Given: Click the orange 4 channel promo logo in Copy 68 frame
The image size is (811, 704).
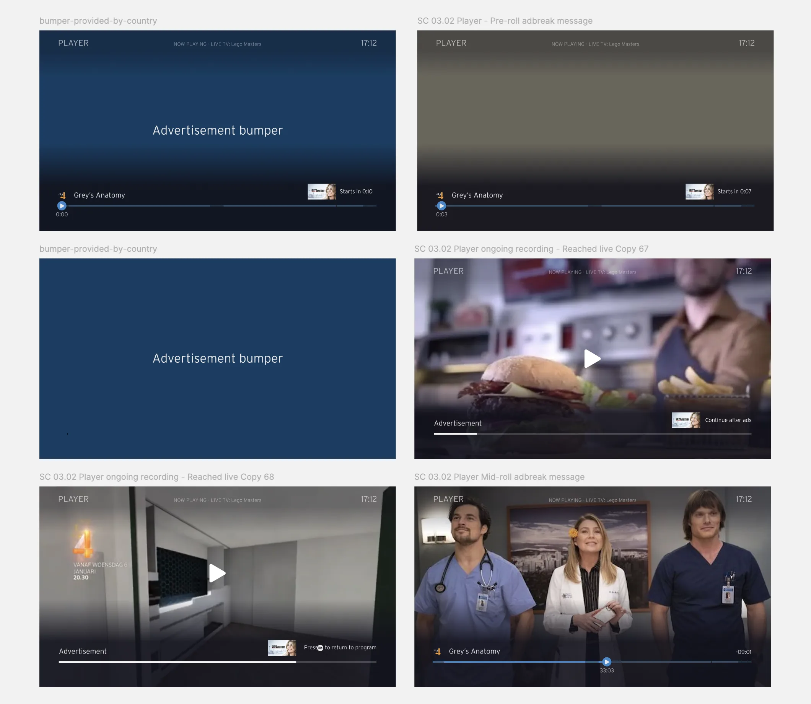Looking at the screenshot, I should point(84,543).
